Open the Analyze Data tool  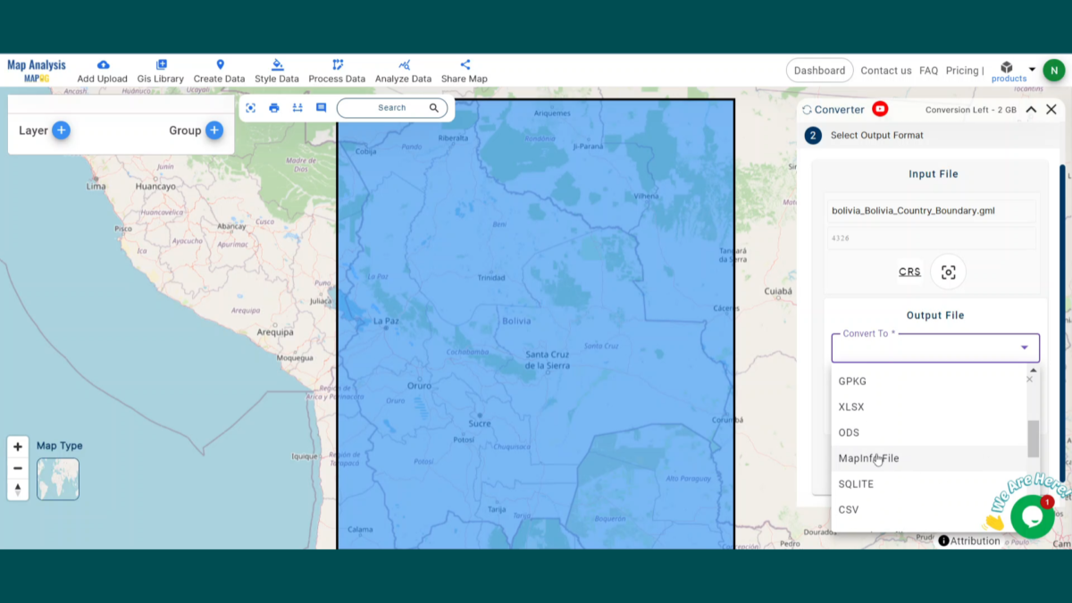[x=403, y=70]
